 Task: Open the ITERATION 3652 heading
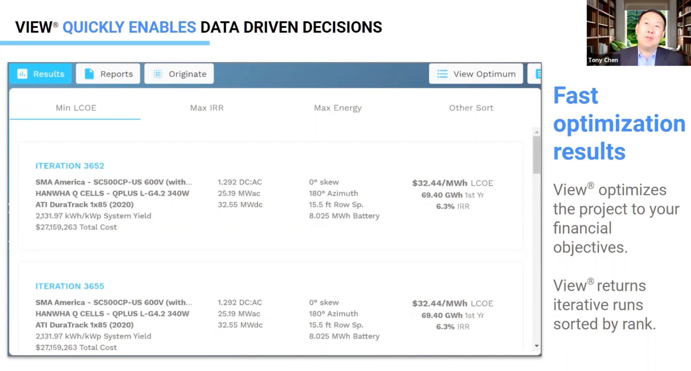pyautogui.click(x=69, y=166)
